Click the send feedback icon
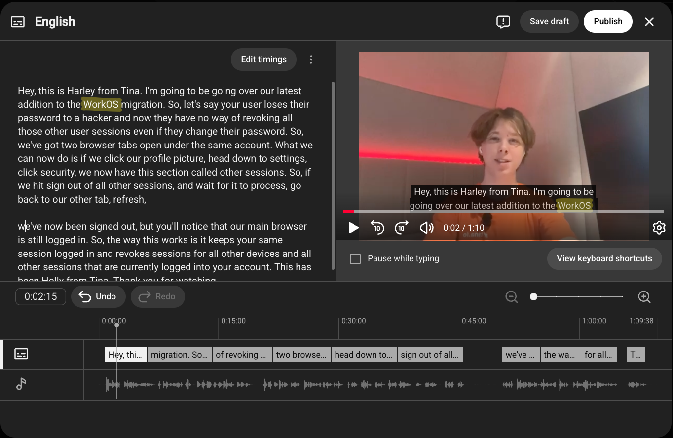 (x=503, y=22)
